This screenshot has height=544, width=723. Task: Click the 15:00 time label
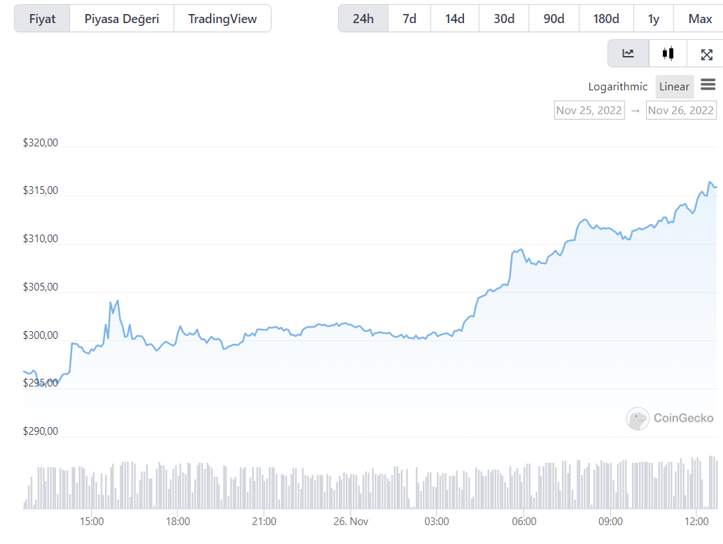(92, 522)
